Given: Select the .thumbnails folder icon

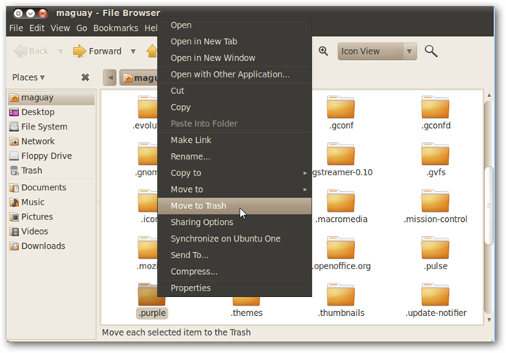Looking at the screenshot, I should click(341, 295).
